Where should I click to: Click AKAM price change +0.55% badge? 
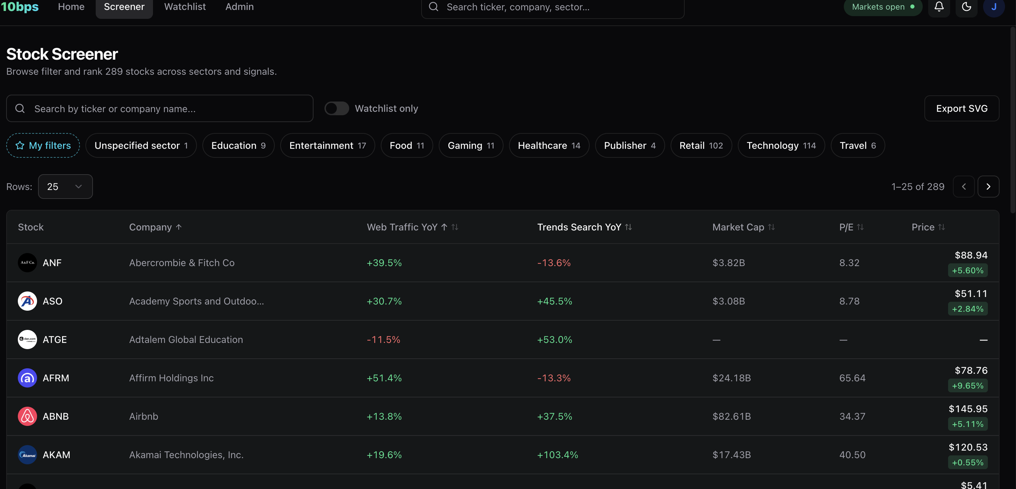click(x=968, y=463)
